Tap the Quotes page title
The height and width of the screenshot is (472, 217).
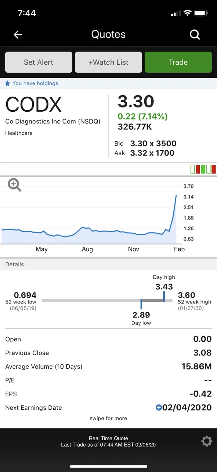pos(108,35)
